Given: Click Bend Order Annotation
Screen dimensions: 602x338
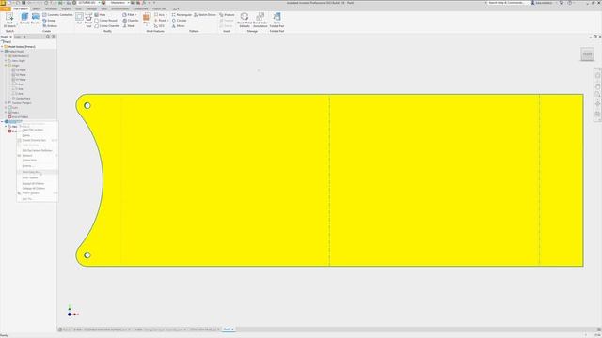Looking at the screenshot, I should [260, 20].
